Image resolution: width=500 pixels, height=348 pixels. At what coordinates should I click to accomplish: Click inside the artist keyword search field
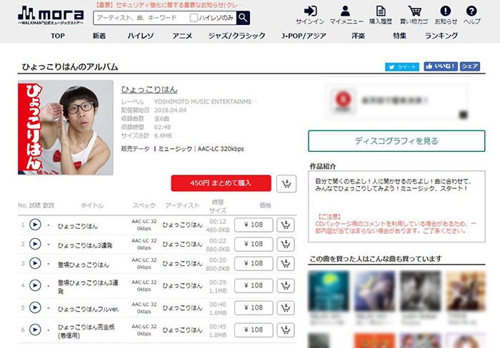tap(139, 18)
